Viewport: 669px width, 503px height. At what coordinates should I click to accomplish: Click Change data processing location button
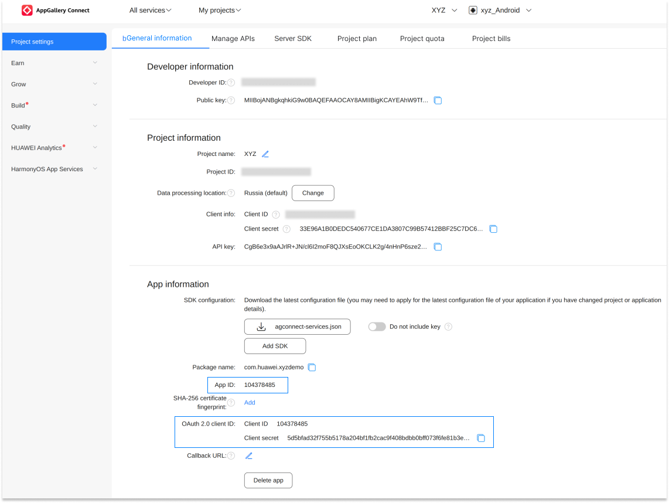coord(313,193)
